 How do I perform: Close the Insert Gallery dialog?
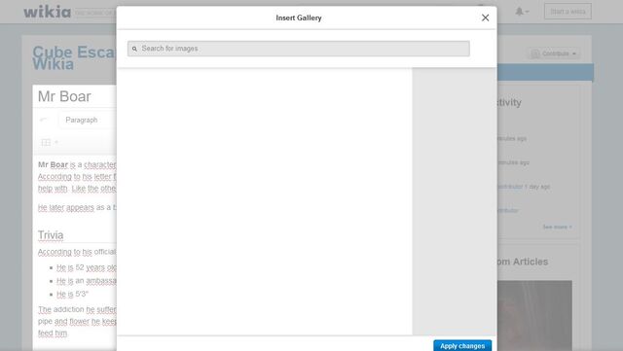pyautogui.click(x=485, y=18)
